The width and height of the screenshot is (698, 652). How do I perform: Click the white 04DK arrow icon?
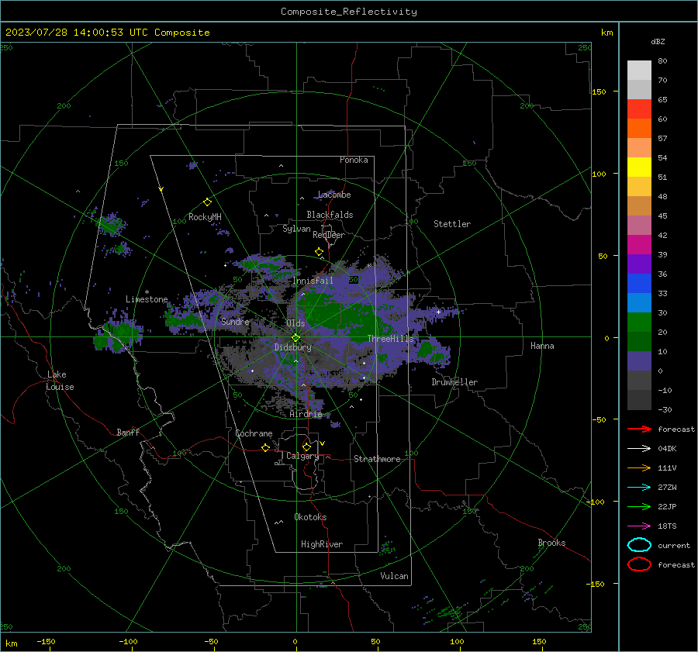[639, 448]
